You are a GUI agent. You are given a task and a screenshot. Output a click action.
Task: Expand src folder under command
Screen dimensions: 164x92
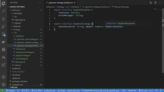tap(16, 17)
